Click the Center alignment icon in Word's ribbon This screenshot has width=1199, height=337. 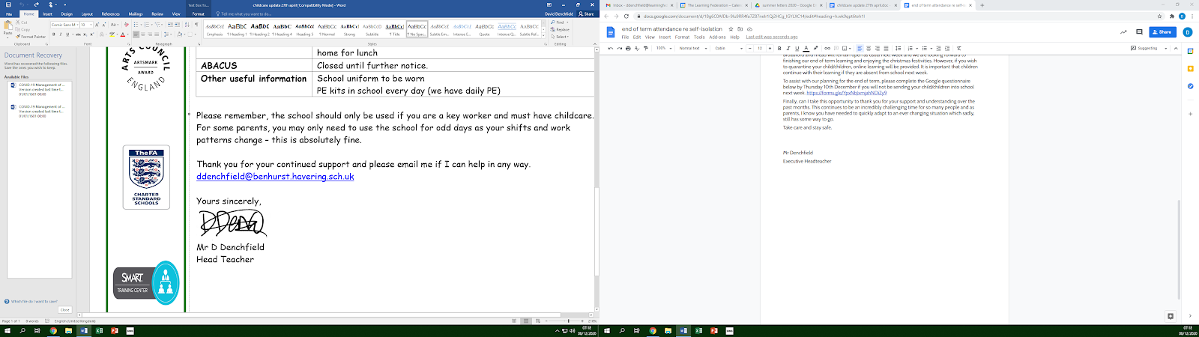(143, 34)
